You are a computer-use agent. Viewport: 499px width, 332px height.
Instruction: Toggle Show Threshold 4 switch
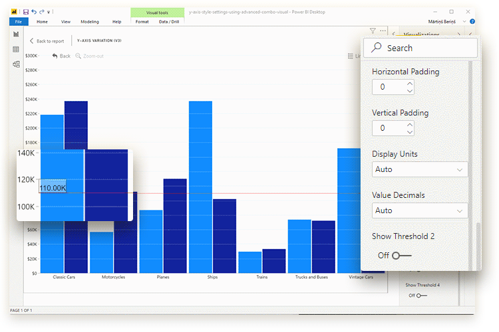422,295
